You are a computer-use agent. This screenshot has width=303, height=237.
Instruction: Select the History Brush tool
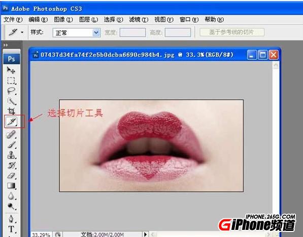click(11, 165)
